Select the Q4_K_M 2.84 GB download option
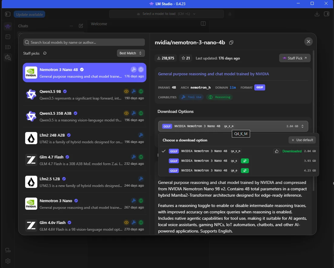Screen dimensions: 334x268 click(x=239, y=151)
